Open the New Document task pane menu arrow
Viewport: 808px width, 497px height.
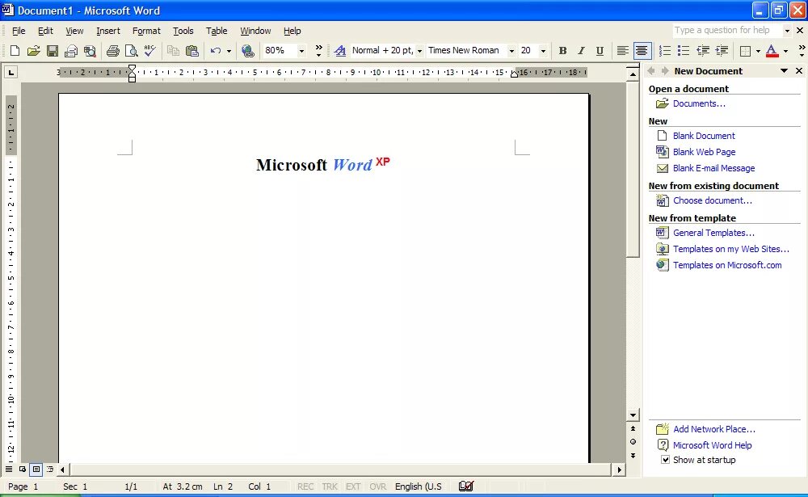coord(785,70)
